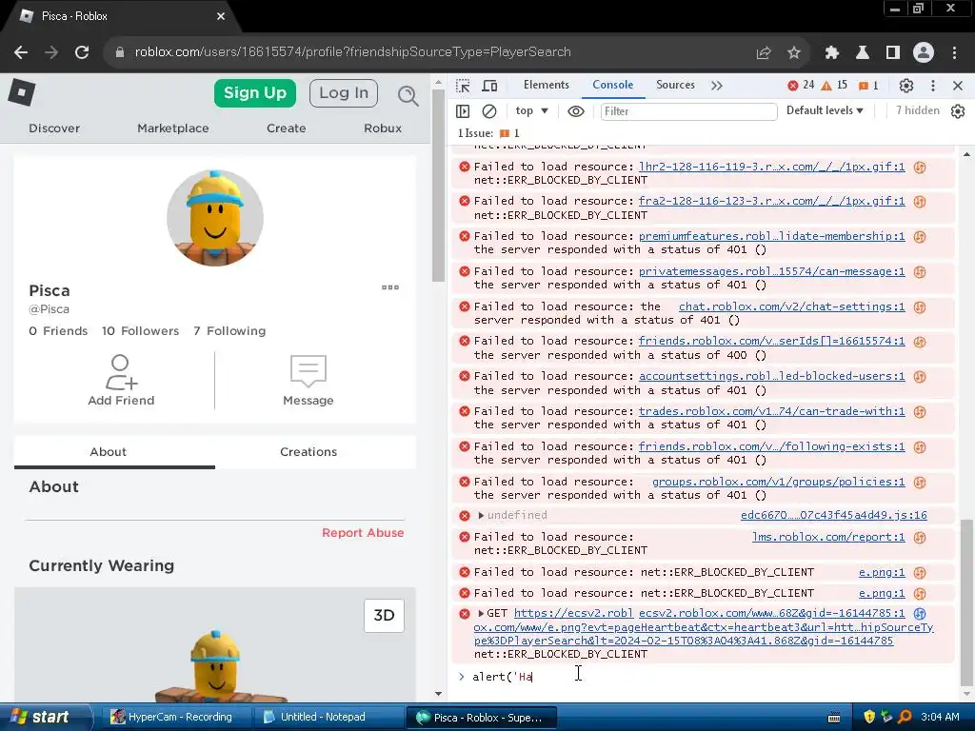This screenshot has width=975, height=731.
Task: Open the Extensions puzzle icon
Action: coord(832,53)
